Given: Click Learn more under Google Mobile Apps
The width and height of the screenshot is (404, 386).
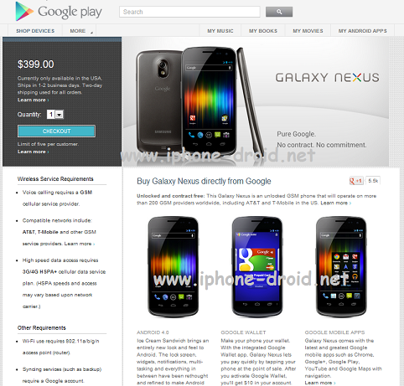Looking at the screenshot, I should click(x=320, y=383).
